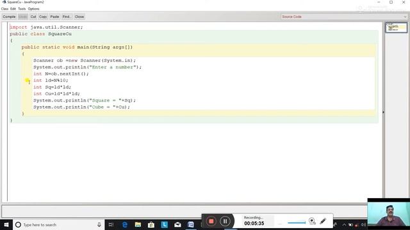This screenshot has width=410, height=230.
Task: Click the greyed-out Undo button
Action: 23,17
